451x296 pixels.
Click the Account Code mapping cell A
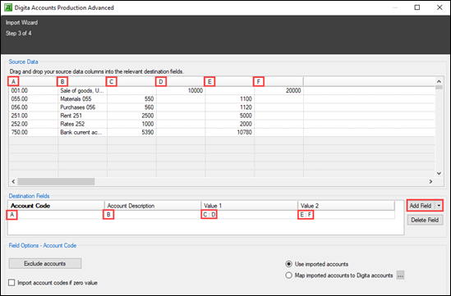pyautogui.click(x=56, y=215)
